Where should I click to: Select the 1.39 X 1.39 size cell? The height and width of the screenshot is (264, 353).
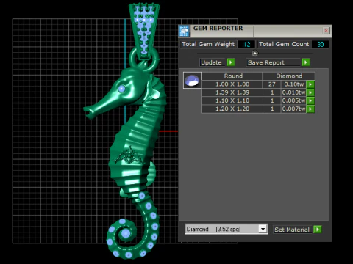[x=232, y=92]
